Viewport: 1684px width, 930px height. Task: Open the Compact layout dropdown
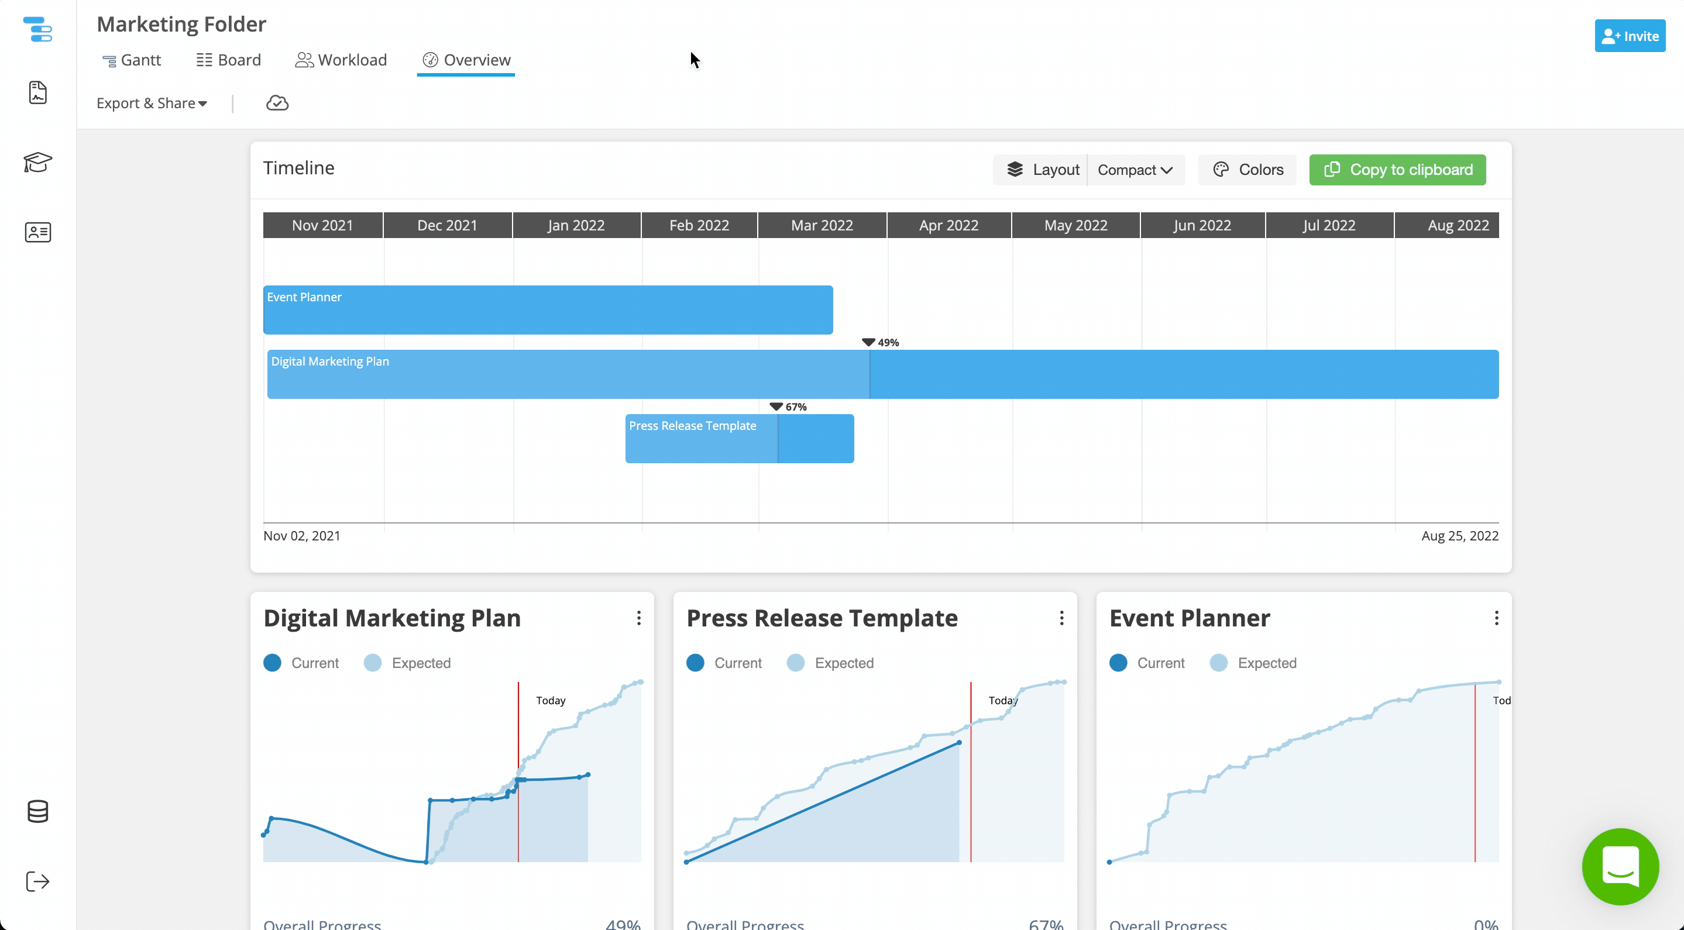(x=1135, y=170)
